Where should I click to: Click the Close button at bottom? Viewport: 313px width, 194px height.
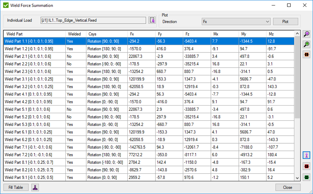[288, 187]
